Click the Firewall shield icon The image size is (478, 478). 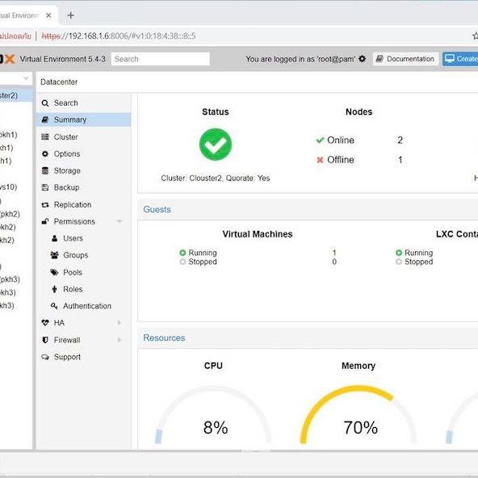[x=45, y=340]
